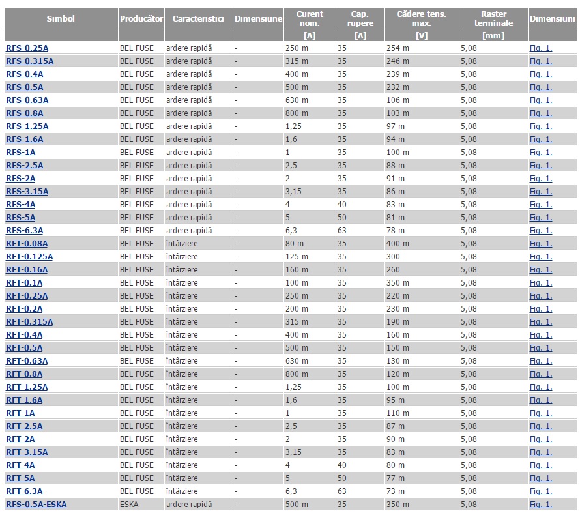Select the RFS-5A symbol link
Image resolution: width=580 pixels, height=513 pixels.
(21, 218)
